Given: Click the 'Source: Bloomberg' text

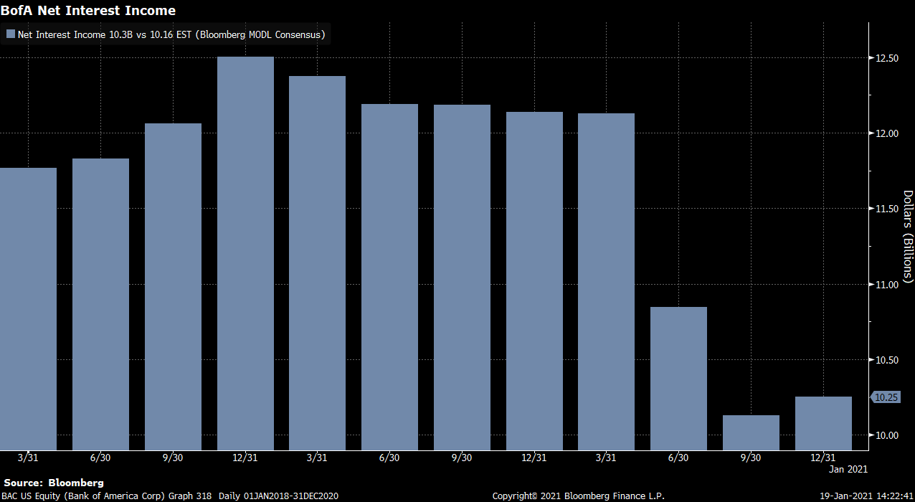Looking at the screenshot, I should pos(54,483).
